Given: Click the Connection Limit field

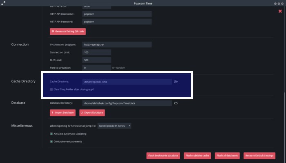Looking at the screenshot, I should coord(96,52).
